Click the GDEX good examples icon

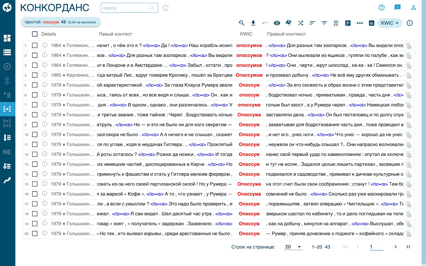point(336,23)
